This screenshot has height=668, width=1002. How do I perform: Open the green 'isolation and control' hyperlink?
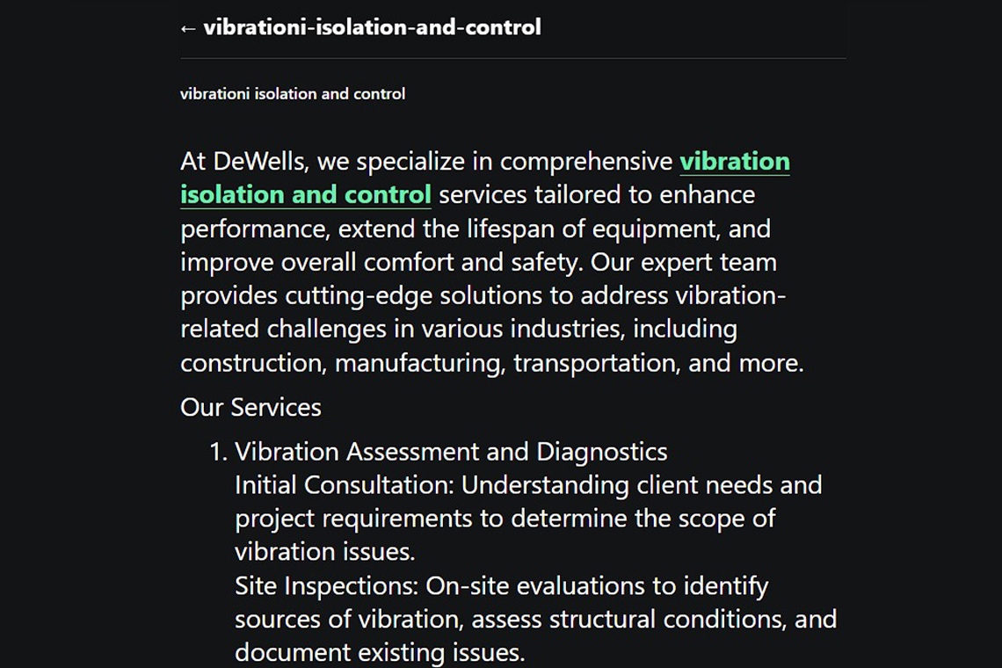tap(305, 195)
